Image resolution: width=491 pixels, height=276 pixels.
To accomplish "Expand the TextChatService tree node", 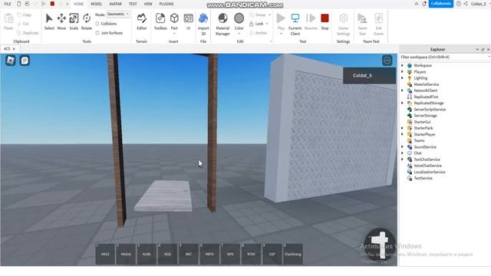I will 402,159.
